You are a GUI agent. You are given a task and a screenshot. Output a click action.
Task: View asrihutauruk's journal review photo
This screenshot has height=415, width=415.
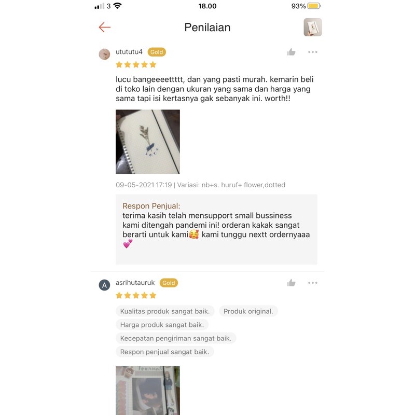click(148, 391)
